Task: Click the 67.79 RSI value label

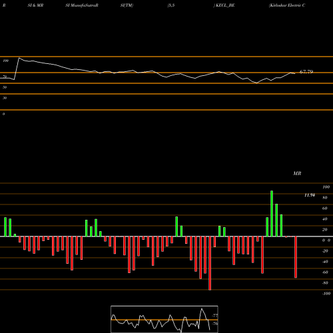Action: [306, 72]
